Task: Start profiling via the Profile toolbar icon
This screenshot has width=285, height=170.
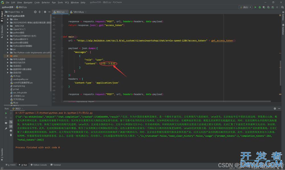Action: click(268, 7)
